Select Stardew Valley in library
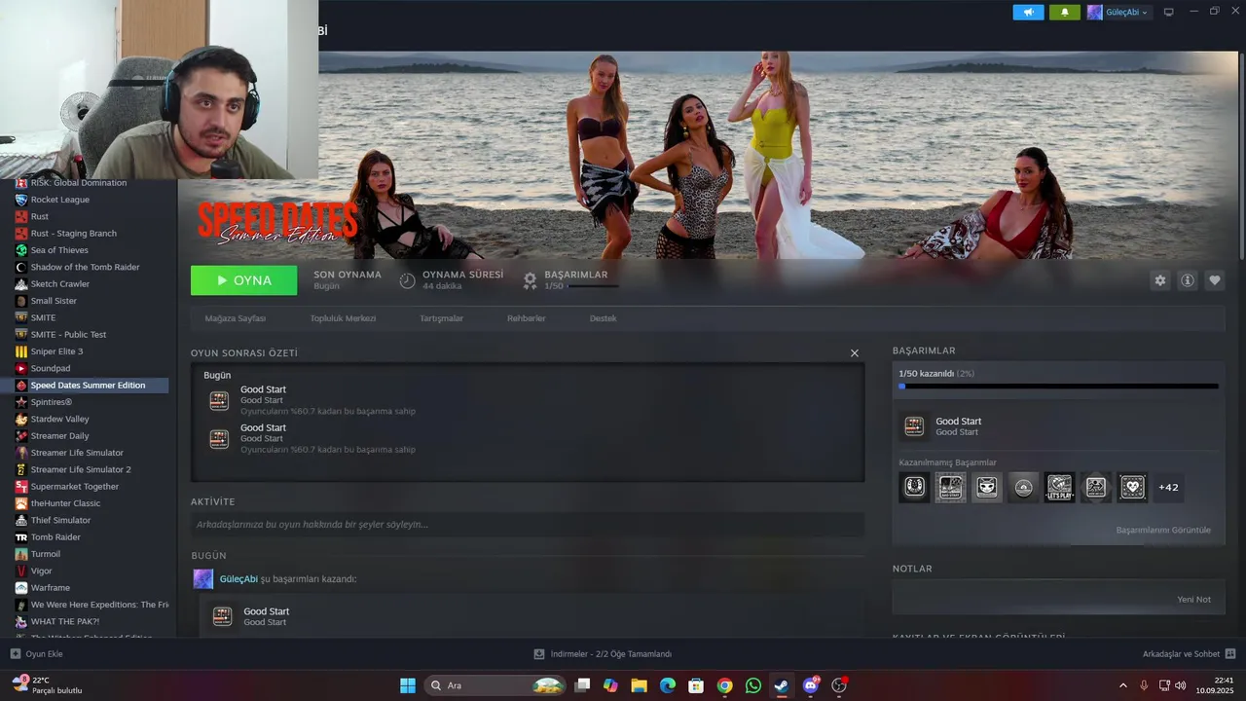 (x=59, y=419)
